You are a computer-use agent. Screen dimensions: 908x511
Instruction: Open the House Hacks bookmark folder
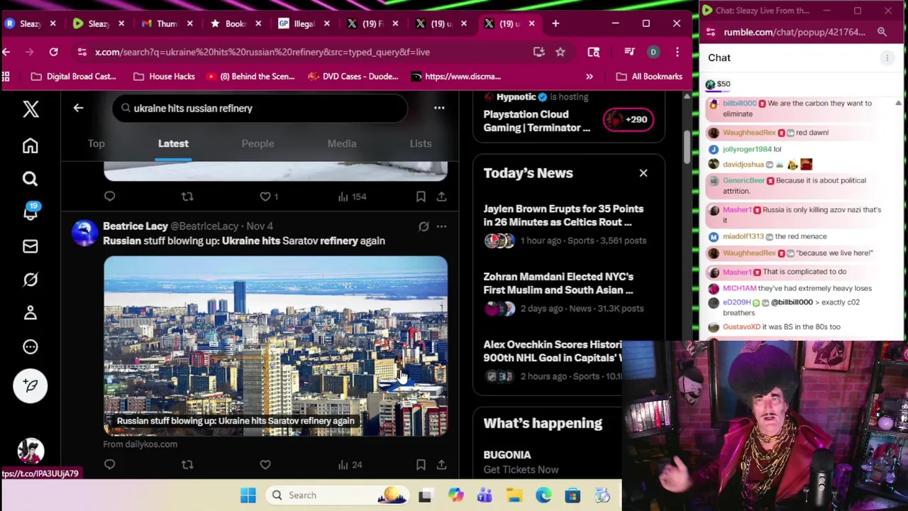pyautogui.click(x=163, y=76)
